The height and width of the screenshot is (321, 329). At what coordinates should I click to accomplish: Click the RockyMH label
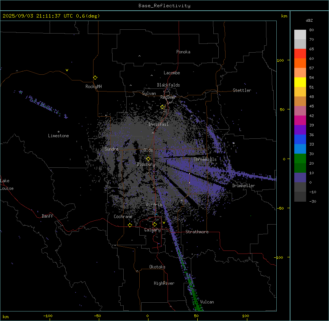pos(94,87)
